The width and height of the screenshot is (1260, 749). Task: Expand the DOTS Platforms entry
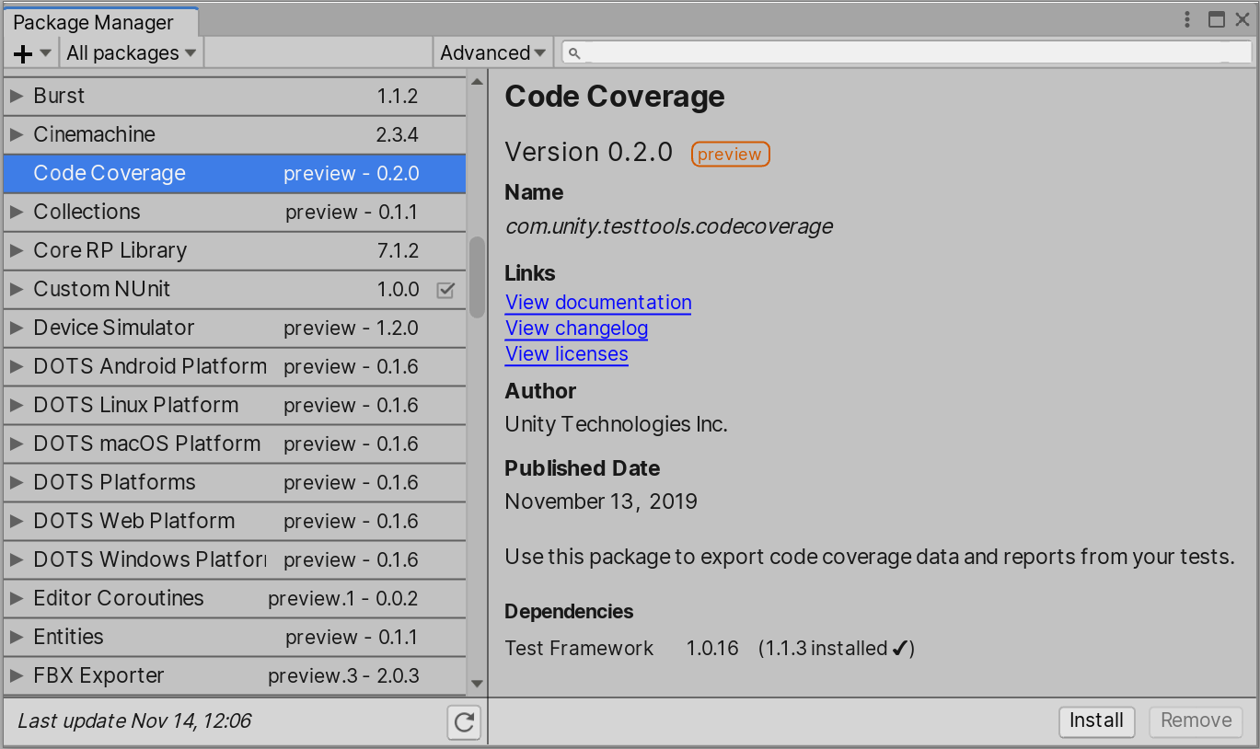tap(17, 482)
